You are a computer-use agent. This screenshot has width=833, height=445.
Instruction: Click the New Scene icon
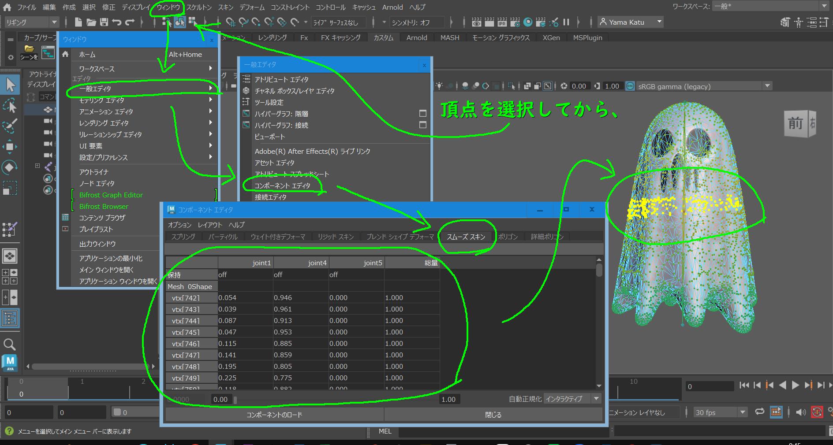pyautogui.click(x=78, y=22)
